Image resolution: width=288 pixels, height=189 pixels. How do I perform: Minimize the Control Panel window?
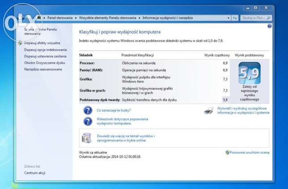coord(248,8)
